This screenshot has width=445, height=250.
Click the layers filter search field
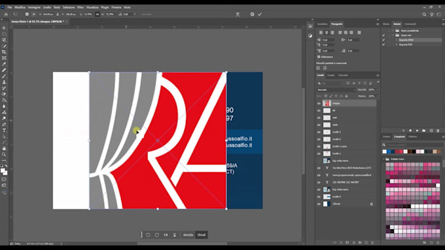click(x=329, y=84)
